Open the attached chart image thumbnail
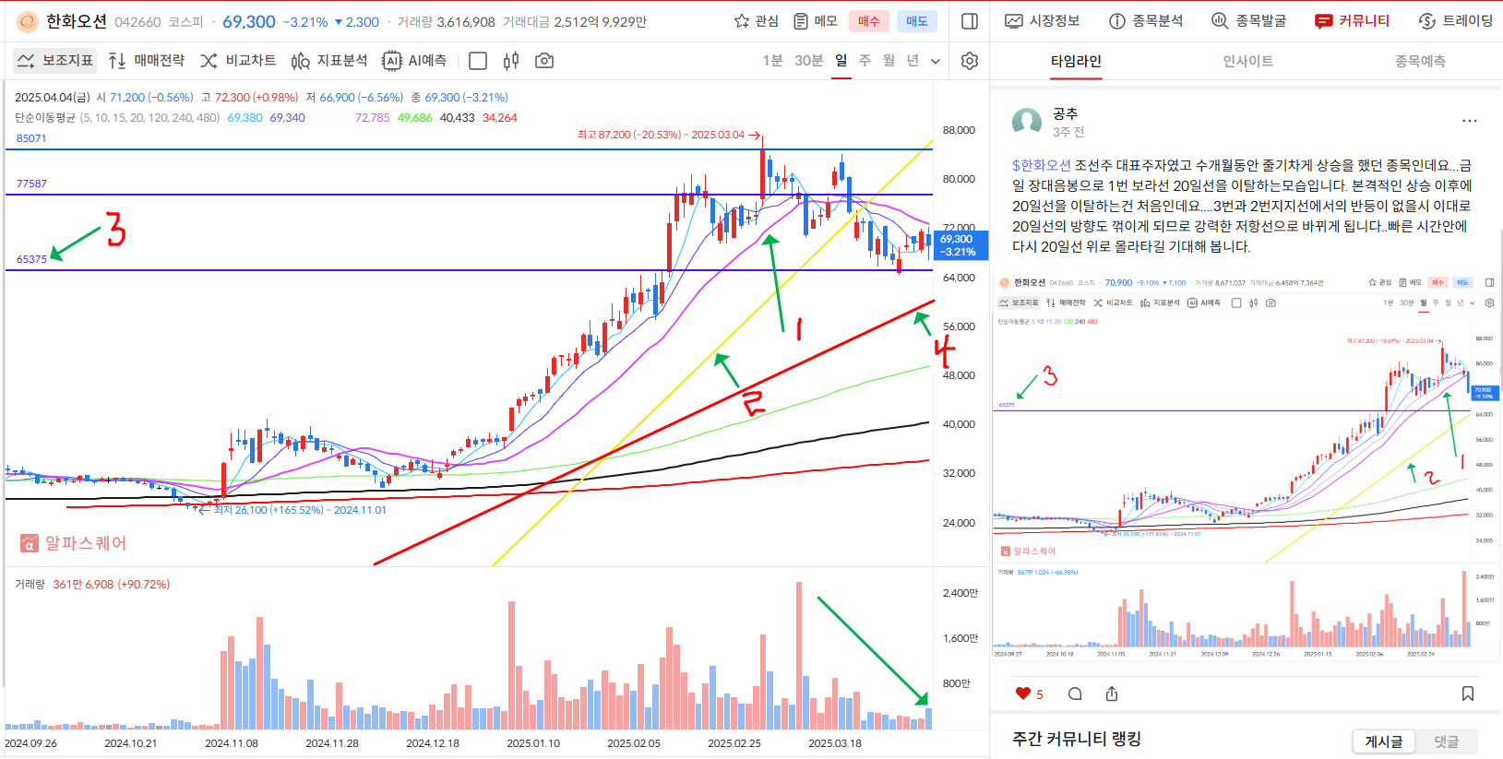1503x759 pixels. (1245, 467)
